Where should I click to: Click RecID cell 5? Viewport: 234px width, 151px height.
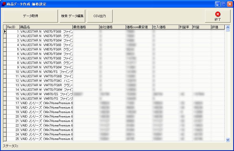click(x=13, y=49)
